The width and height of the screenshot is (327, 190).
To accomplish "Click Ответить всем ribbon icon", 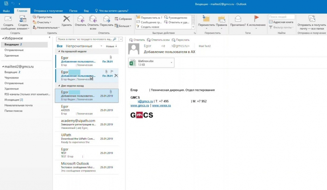I will point(93,19).
